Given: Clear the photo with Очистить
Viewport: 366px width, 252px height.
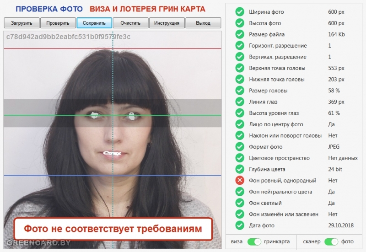Looking at the screenshot, I should [130, 23].
